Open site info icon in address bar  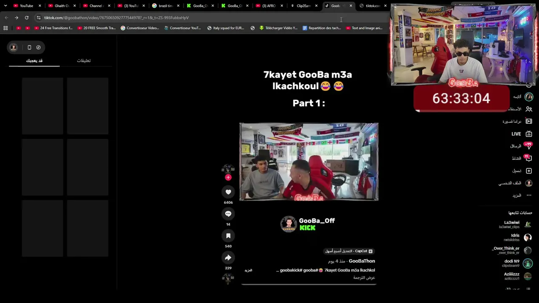[x=38, y=18]
